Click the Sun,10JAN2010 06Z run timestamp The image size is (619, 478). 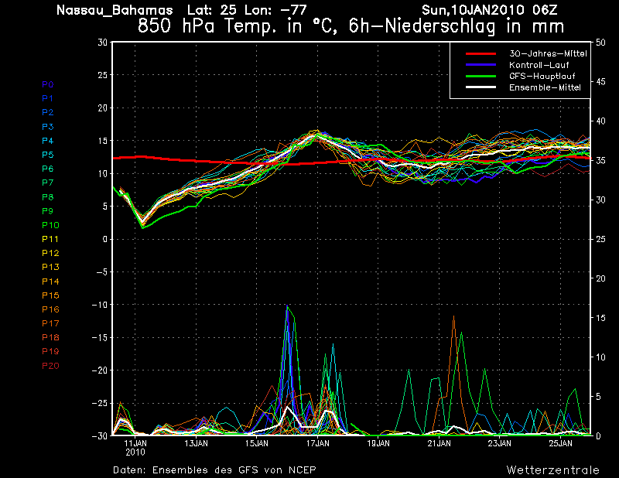tap(498, 10)
